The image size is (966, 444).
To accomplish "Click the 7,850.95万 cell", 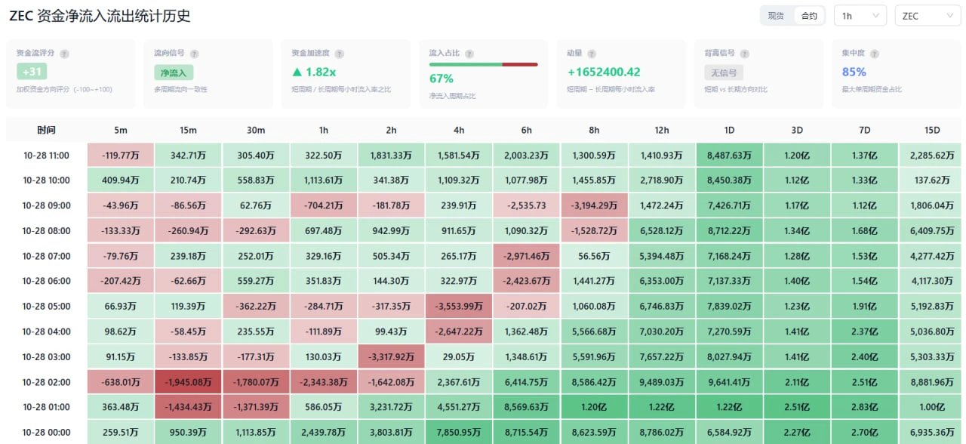I will 459,432.
